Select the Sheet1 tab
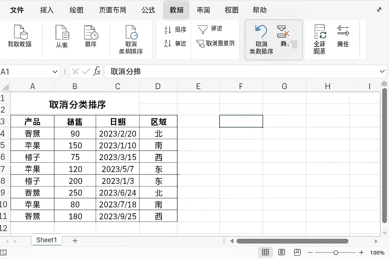389x259 pixels. coord(47,240)
